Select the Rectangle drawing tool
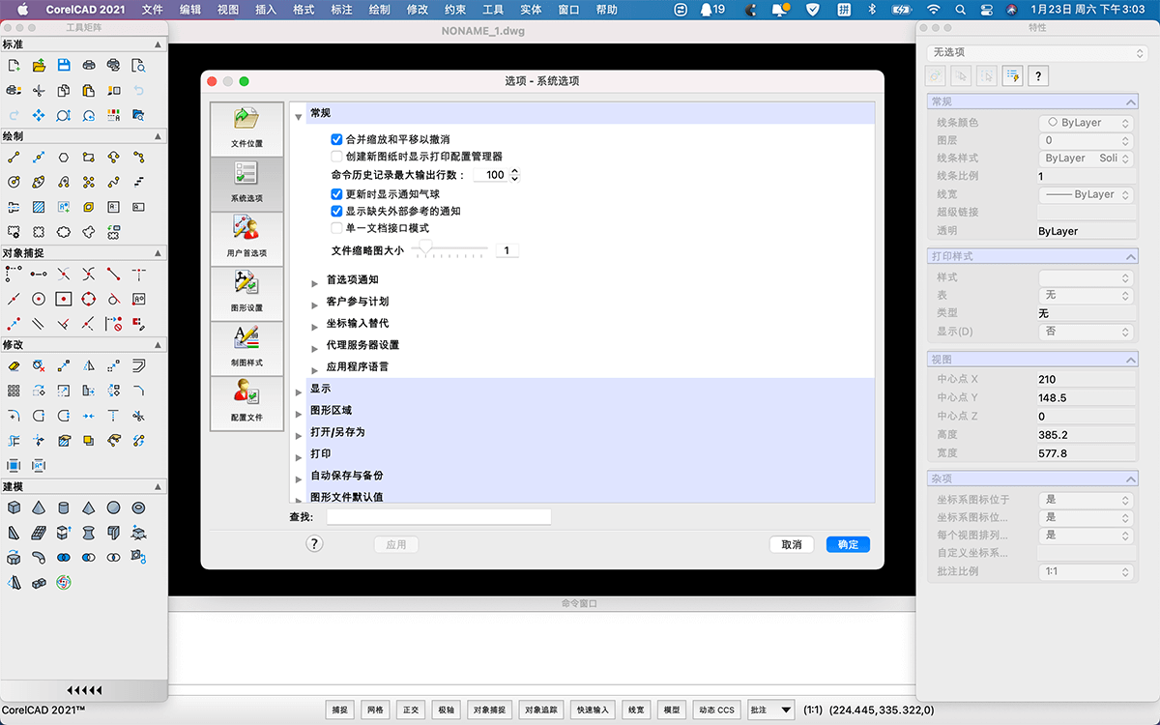Screen dimensions: 1160x725 click(x=89, y=157)
